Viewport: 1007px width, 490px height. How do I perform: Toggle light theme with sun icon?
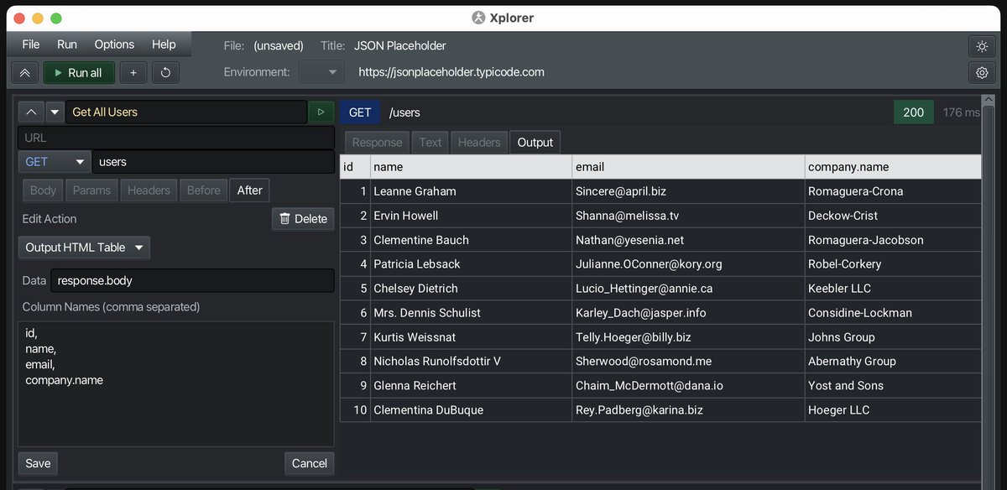tap(981, 46)
